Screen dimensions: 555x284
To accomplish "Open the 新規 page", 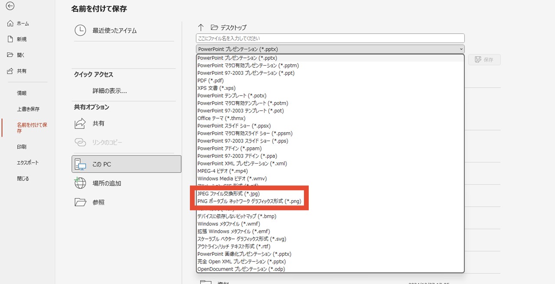I will click(x=22, y=39).
